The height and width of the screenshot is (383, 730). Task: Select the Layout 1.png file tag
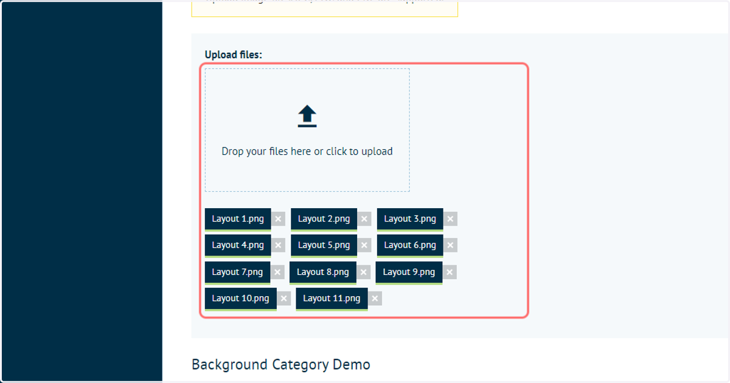[x=238, y=219]
